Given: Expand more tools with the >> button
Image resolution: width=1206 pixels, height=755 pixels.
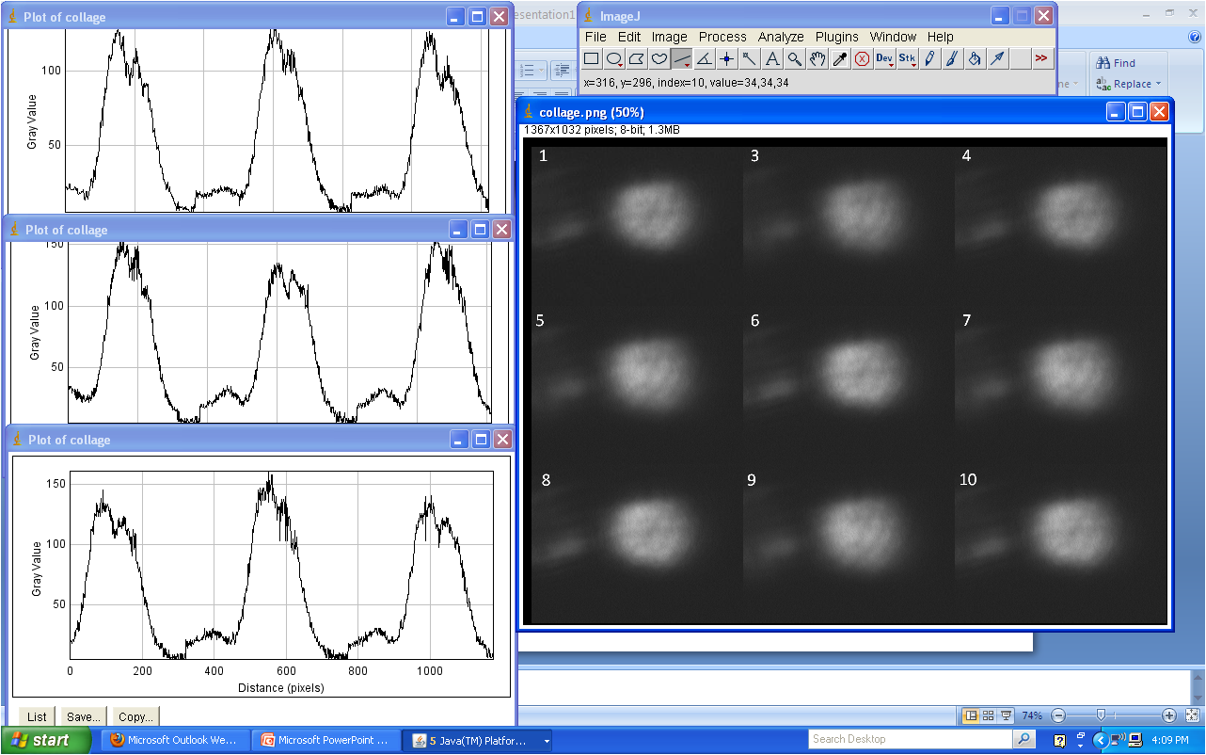Looking at the screenshot, I should [x=1041, y=58].
